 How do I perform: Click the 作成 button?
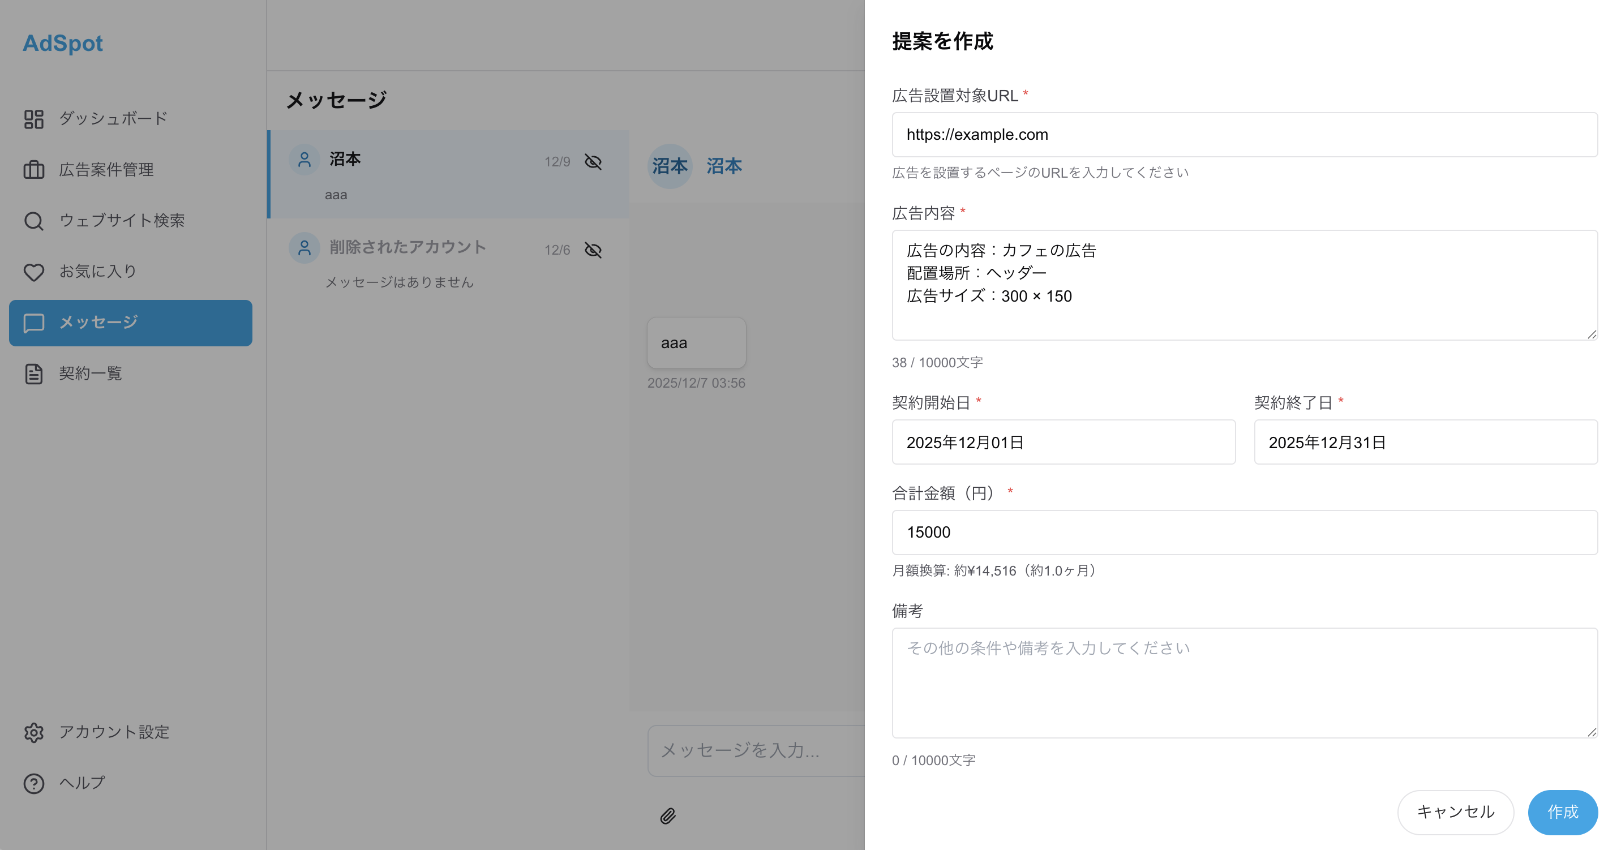(1563, 812)
